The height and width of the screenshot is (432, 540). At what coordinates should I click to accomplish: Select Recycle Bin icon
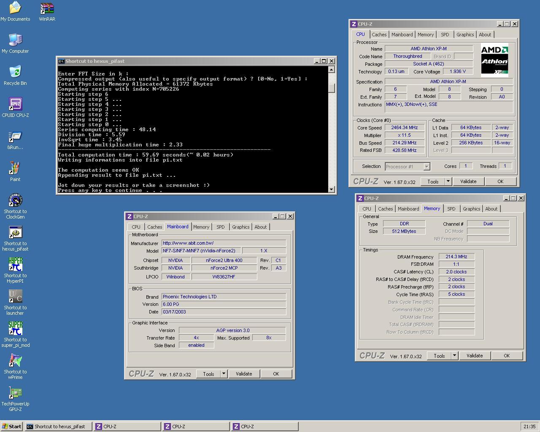(15, 76)
